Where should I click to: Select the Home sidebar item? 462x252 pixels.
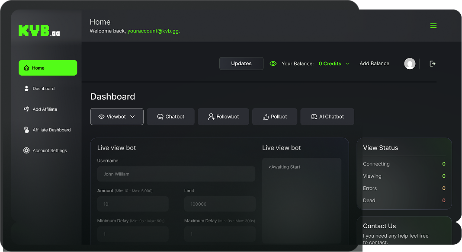(x=48, y=68)
